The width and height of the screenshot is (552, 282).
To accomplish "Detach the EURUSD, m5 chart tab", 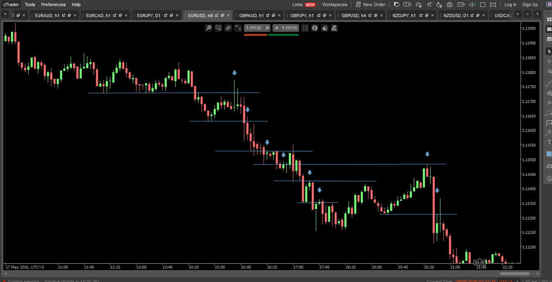I will tap(217, 16).
